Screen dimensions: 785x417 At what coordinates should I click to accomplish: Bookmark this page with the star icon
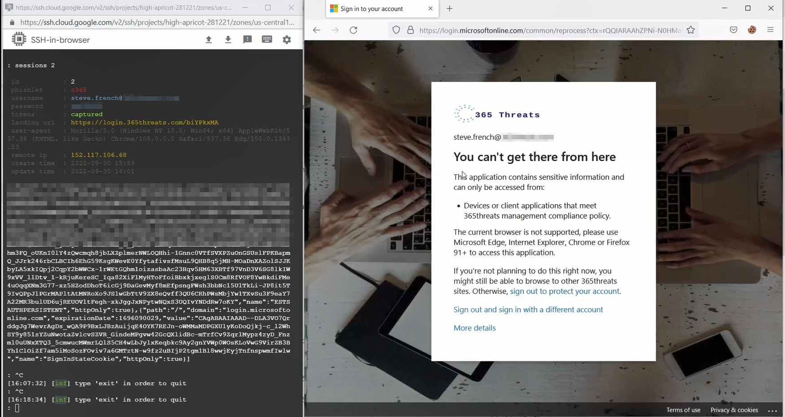click(x=691, y=30)
